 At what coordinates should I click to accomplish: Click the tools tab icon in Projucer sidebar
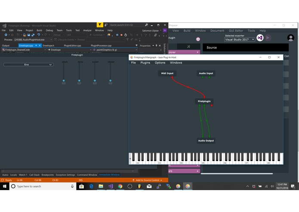click(188, 46)
